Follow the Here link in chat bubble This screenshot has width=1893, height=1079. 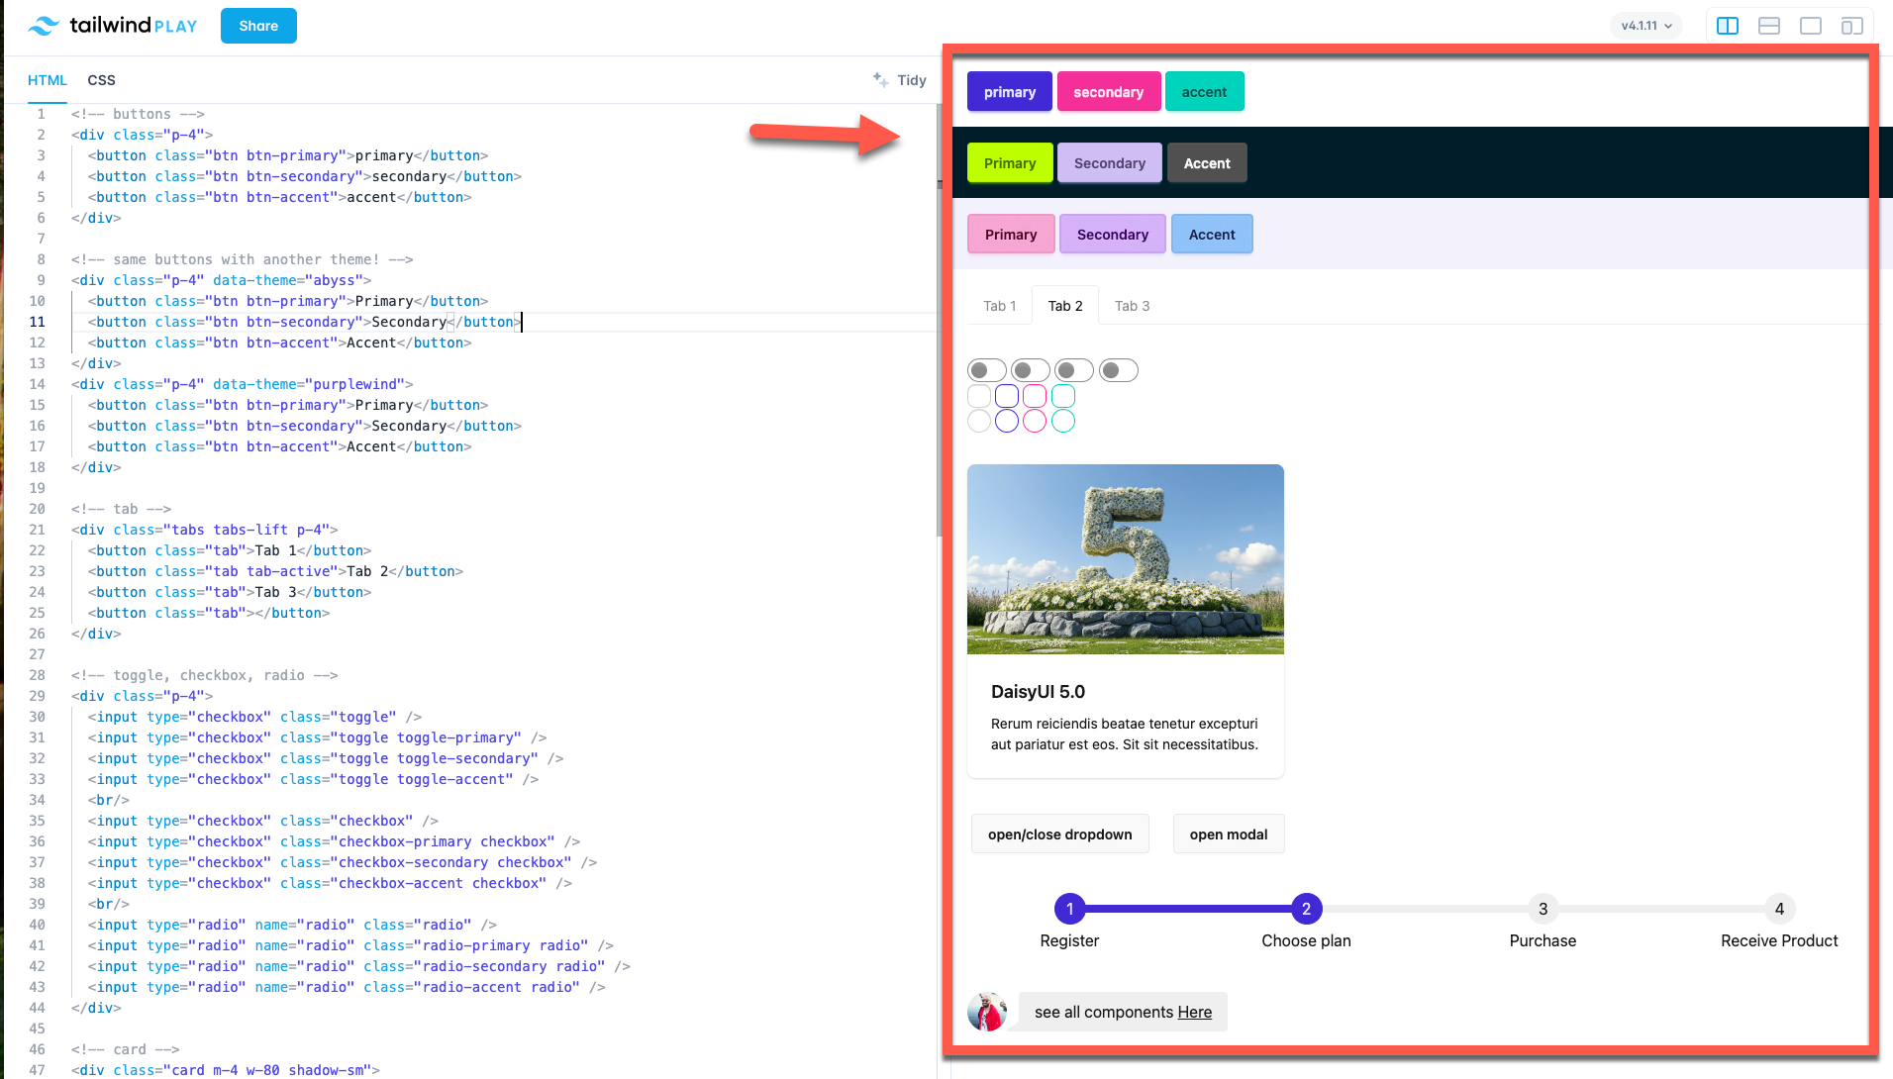[x=1194, y=1012]
